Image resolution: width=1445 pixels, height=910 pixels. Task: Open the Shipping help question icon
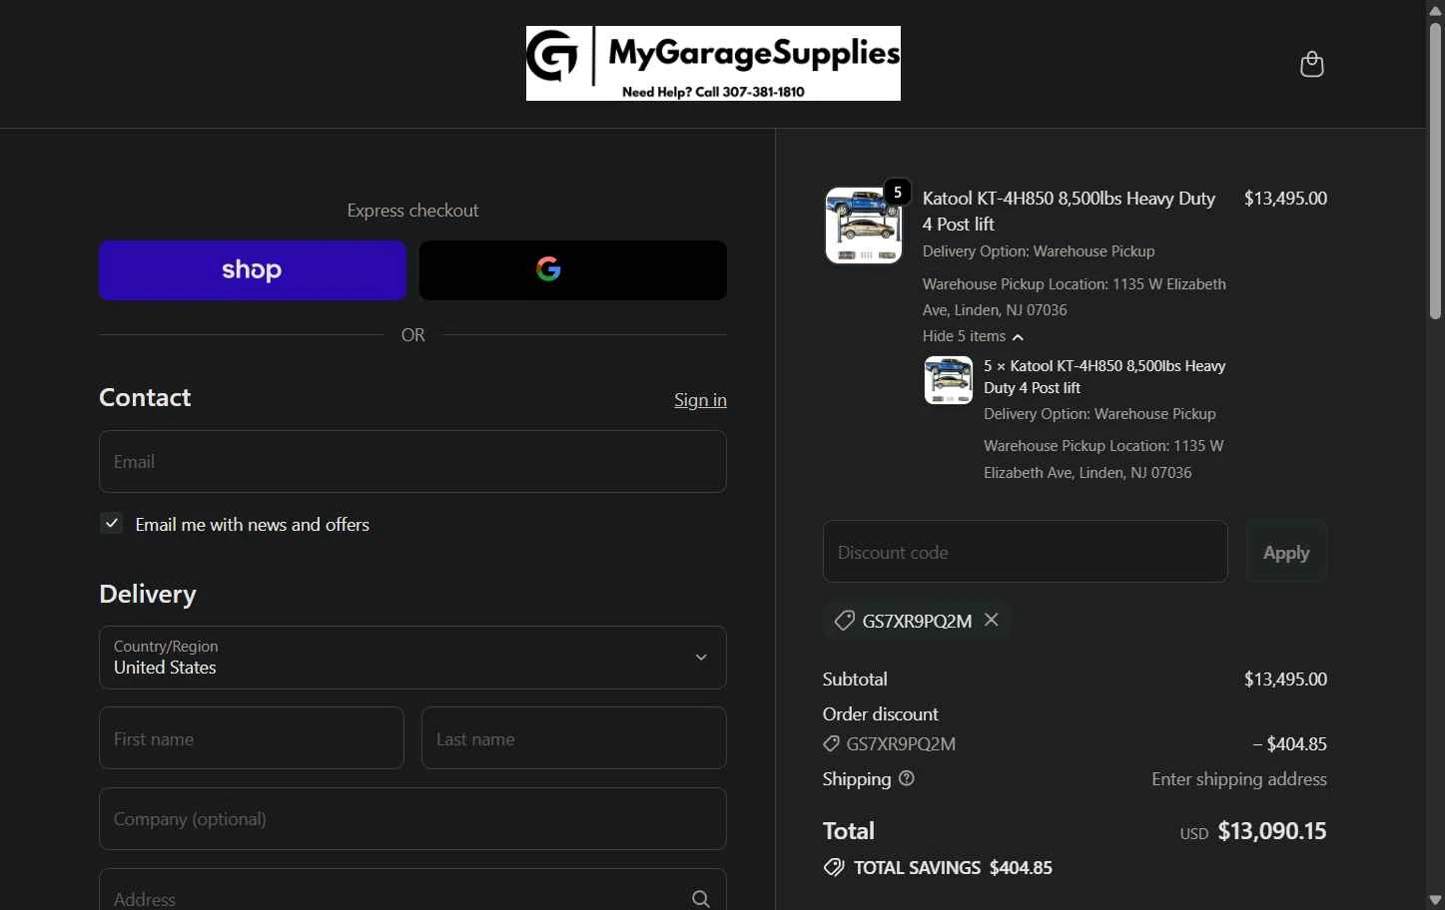(x=907, y=778)
